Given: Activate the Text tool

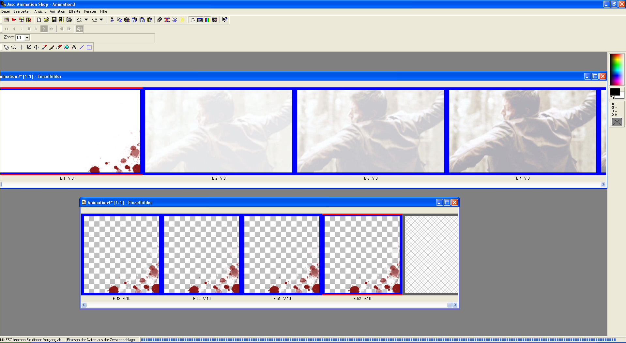Looking at the screenshot, I should pyautogui.click(x=74, y=47).
